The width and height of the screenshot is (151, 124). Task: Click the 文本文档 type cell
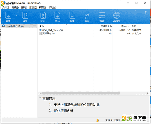click(x=136, y=34)
